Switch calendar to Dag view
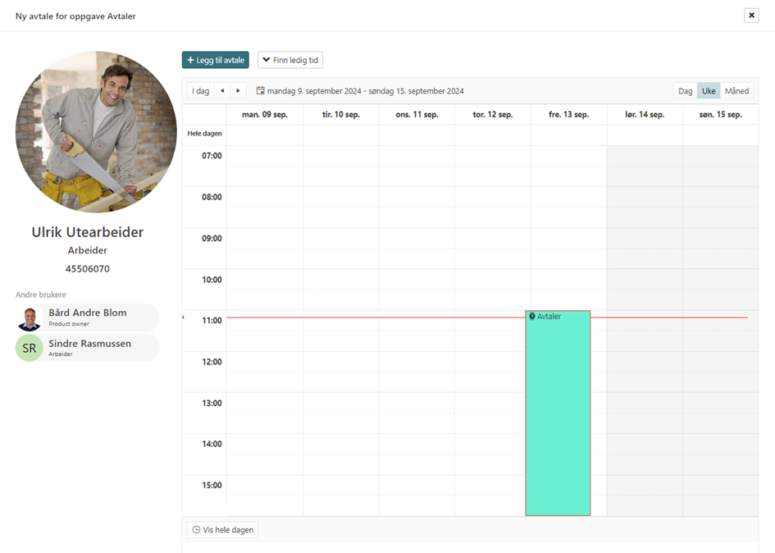The width and height of the screenshot is (775, 553). 685,91
